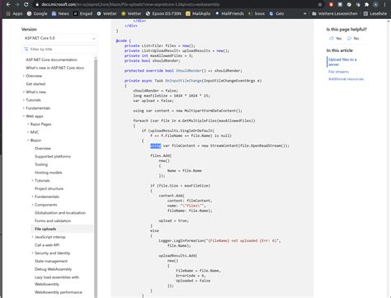The height and width of the screenshot is (298, 391).
Task: Open the Geiz bookmark
Action: click(x=276, y=13)
